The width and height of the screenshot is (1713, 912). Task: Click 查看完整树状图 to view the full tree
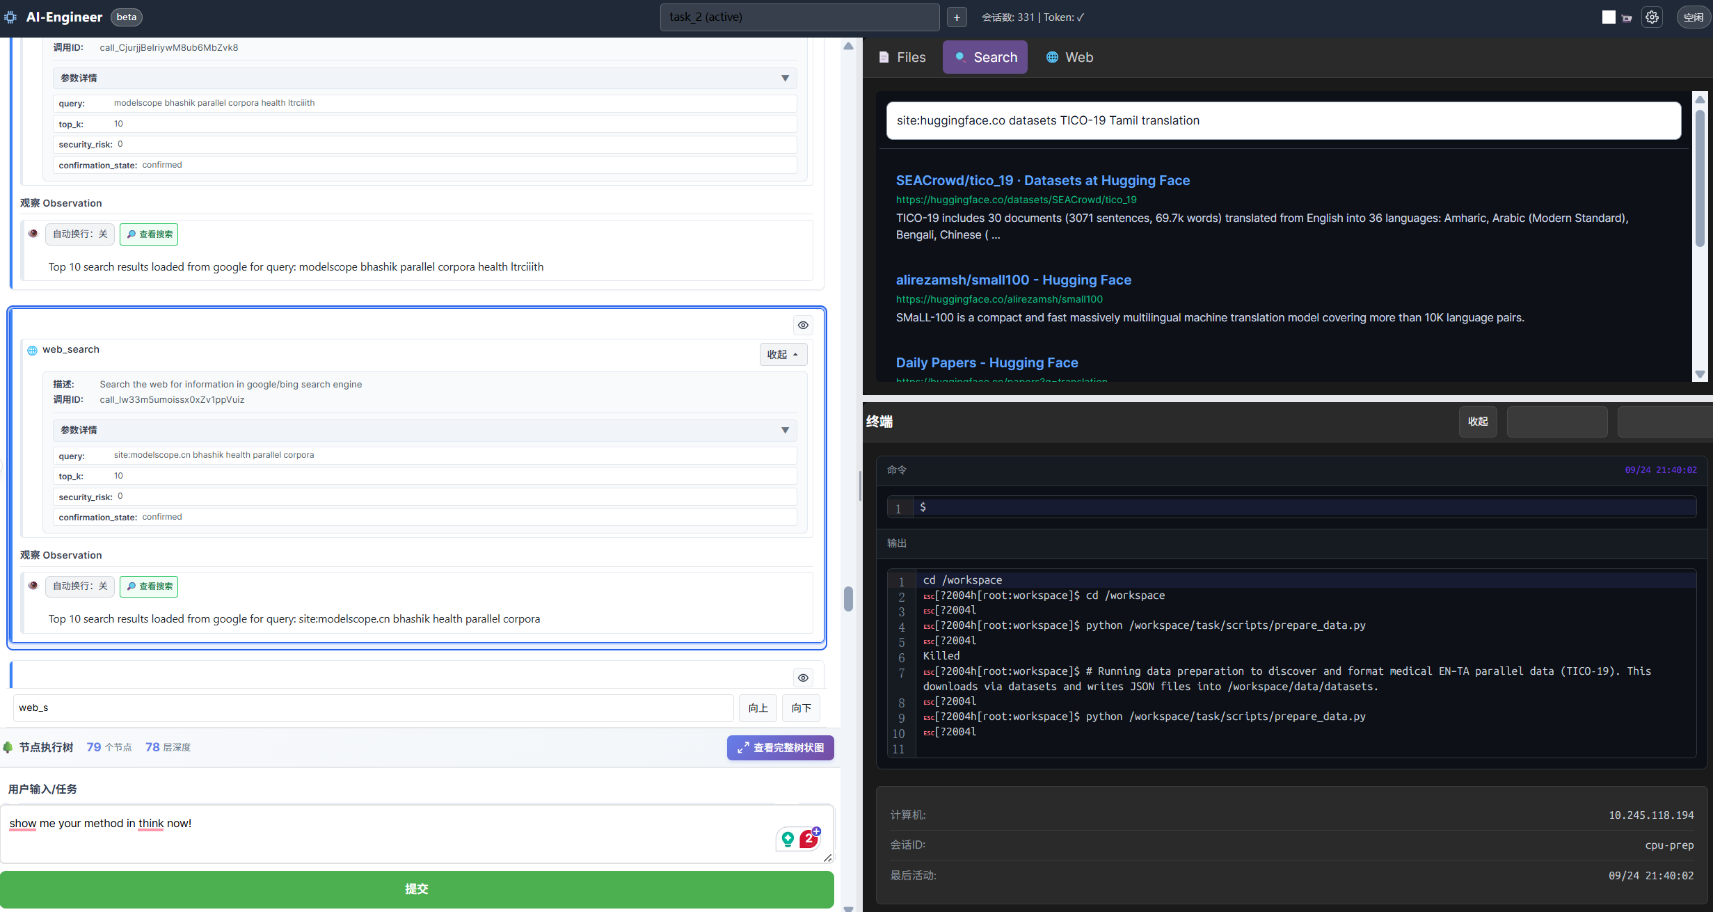coord(780,748)
